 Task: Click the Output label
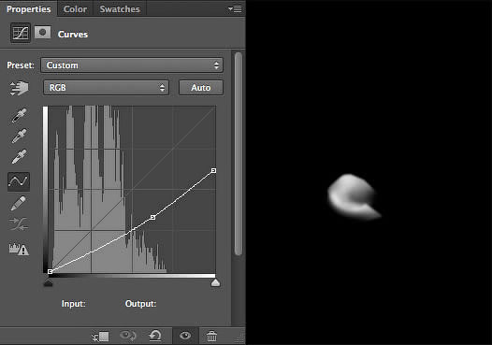(140, 304)
